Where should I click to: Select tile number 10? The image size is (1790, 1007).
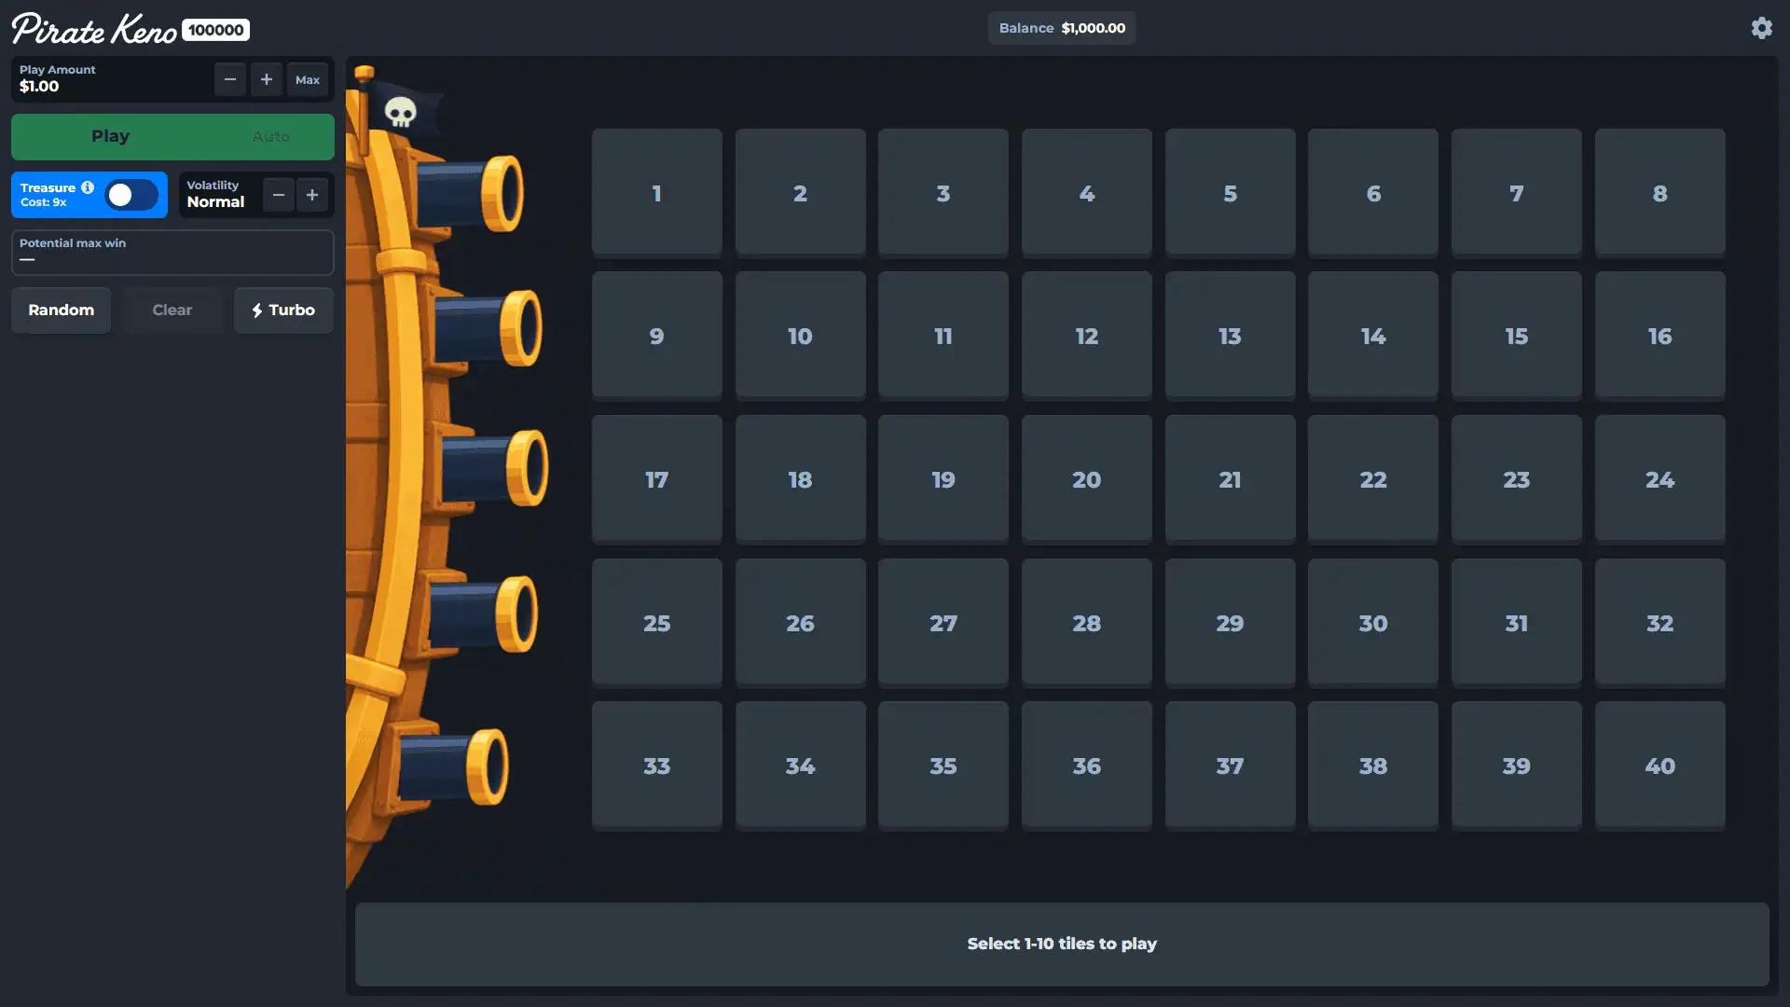click(801, 336)
